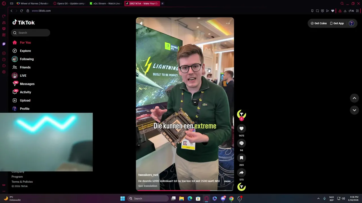
Task: Open the weather widget showing 3°C
Action: coord(12,198)
